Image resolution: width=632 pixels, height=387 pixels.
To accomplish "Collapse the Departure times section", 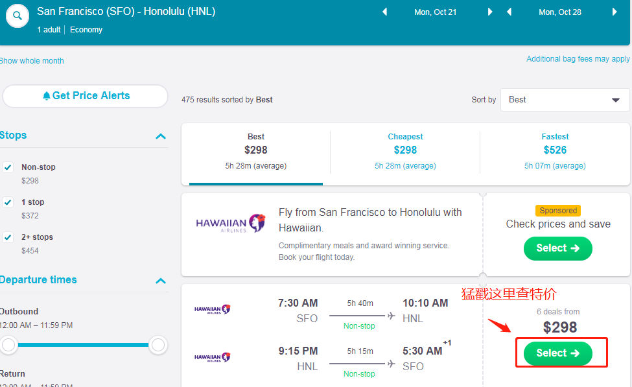I will pos(160,281).
